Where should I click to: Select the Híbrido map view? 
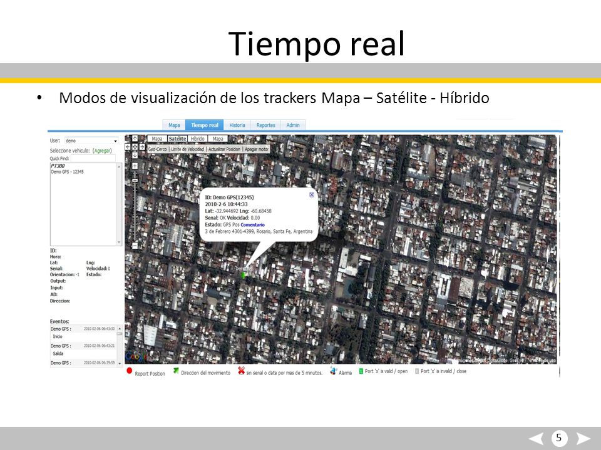pyautogui.click(x=198, y=139)
